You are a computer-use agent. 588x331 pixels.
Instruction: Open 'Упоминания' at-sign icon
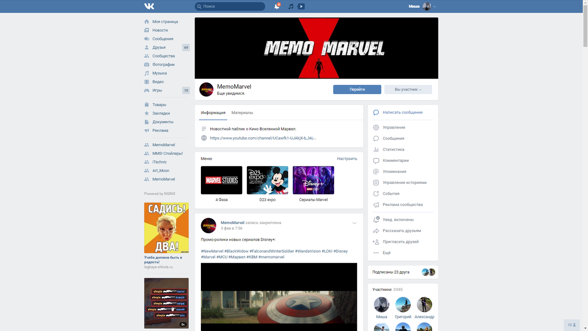(x=376, y=172)
